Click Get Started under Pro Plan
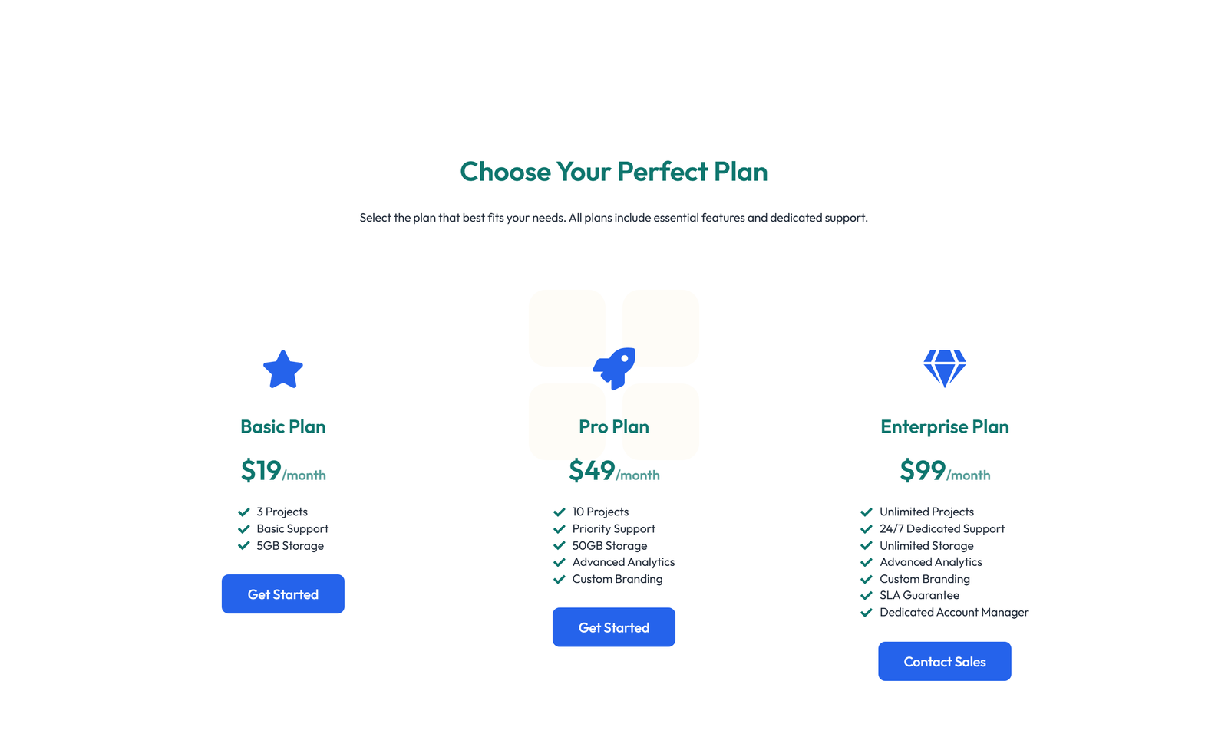Screen dimensions: 1228x750 tap(613, 627)
